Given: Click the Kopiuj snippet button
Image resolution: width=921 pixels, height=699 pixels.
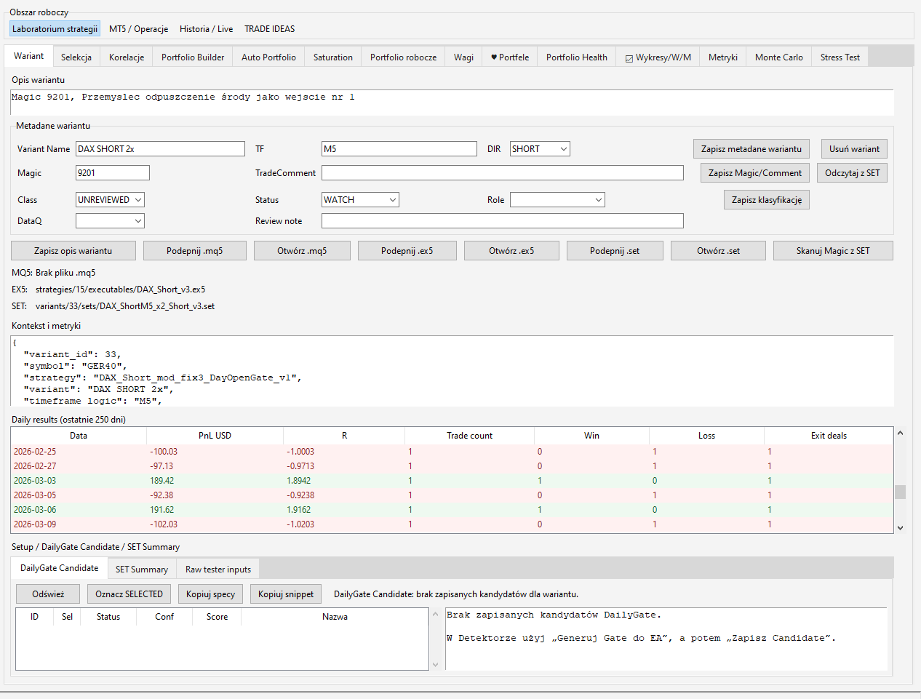Looking at the screenshot, I should (286, 594).
